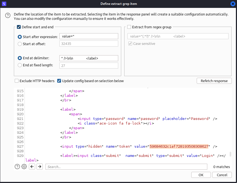Click the offset field showing 32435

89,44
